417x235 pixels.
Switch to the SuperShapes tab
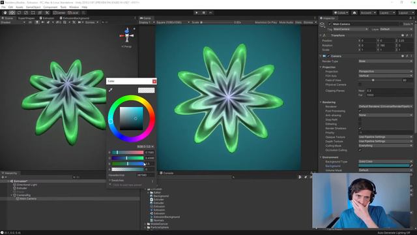(x=26, y=18)
